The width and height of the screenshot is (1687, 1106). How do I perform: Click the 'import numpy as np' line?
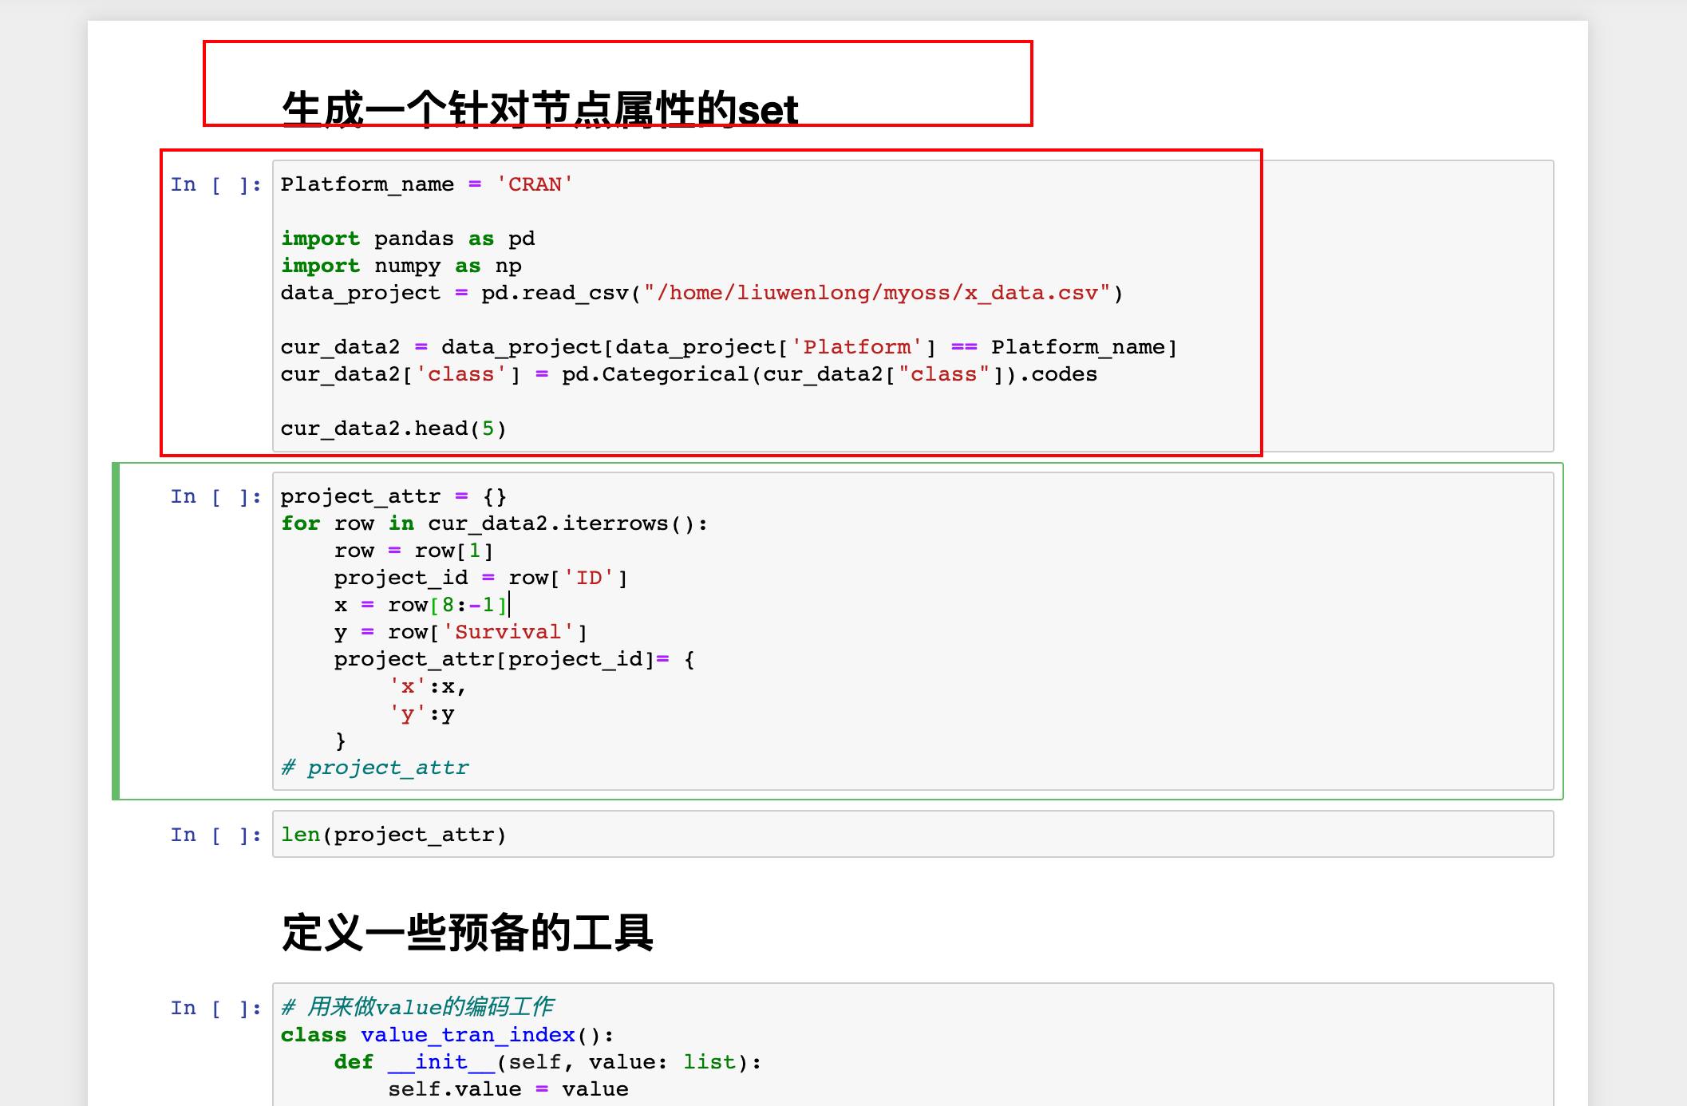401,267
